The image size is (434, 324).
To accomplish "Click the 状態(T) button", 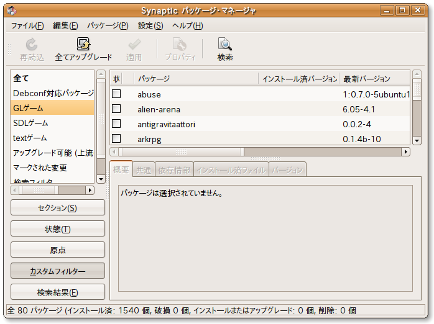I will pos(58,228).
